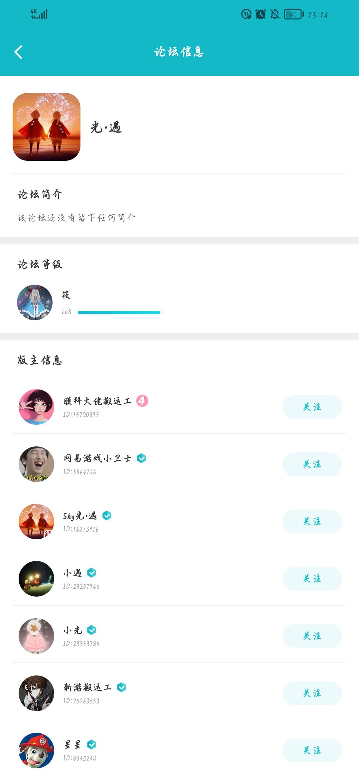Image resolution: width=359 pixels, height=779 pixels.
Task: Open the 光·遇 forum icon image
Action: tap(47, 127)
